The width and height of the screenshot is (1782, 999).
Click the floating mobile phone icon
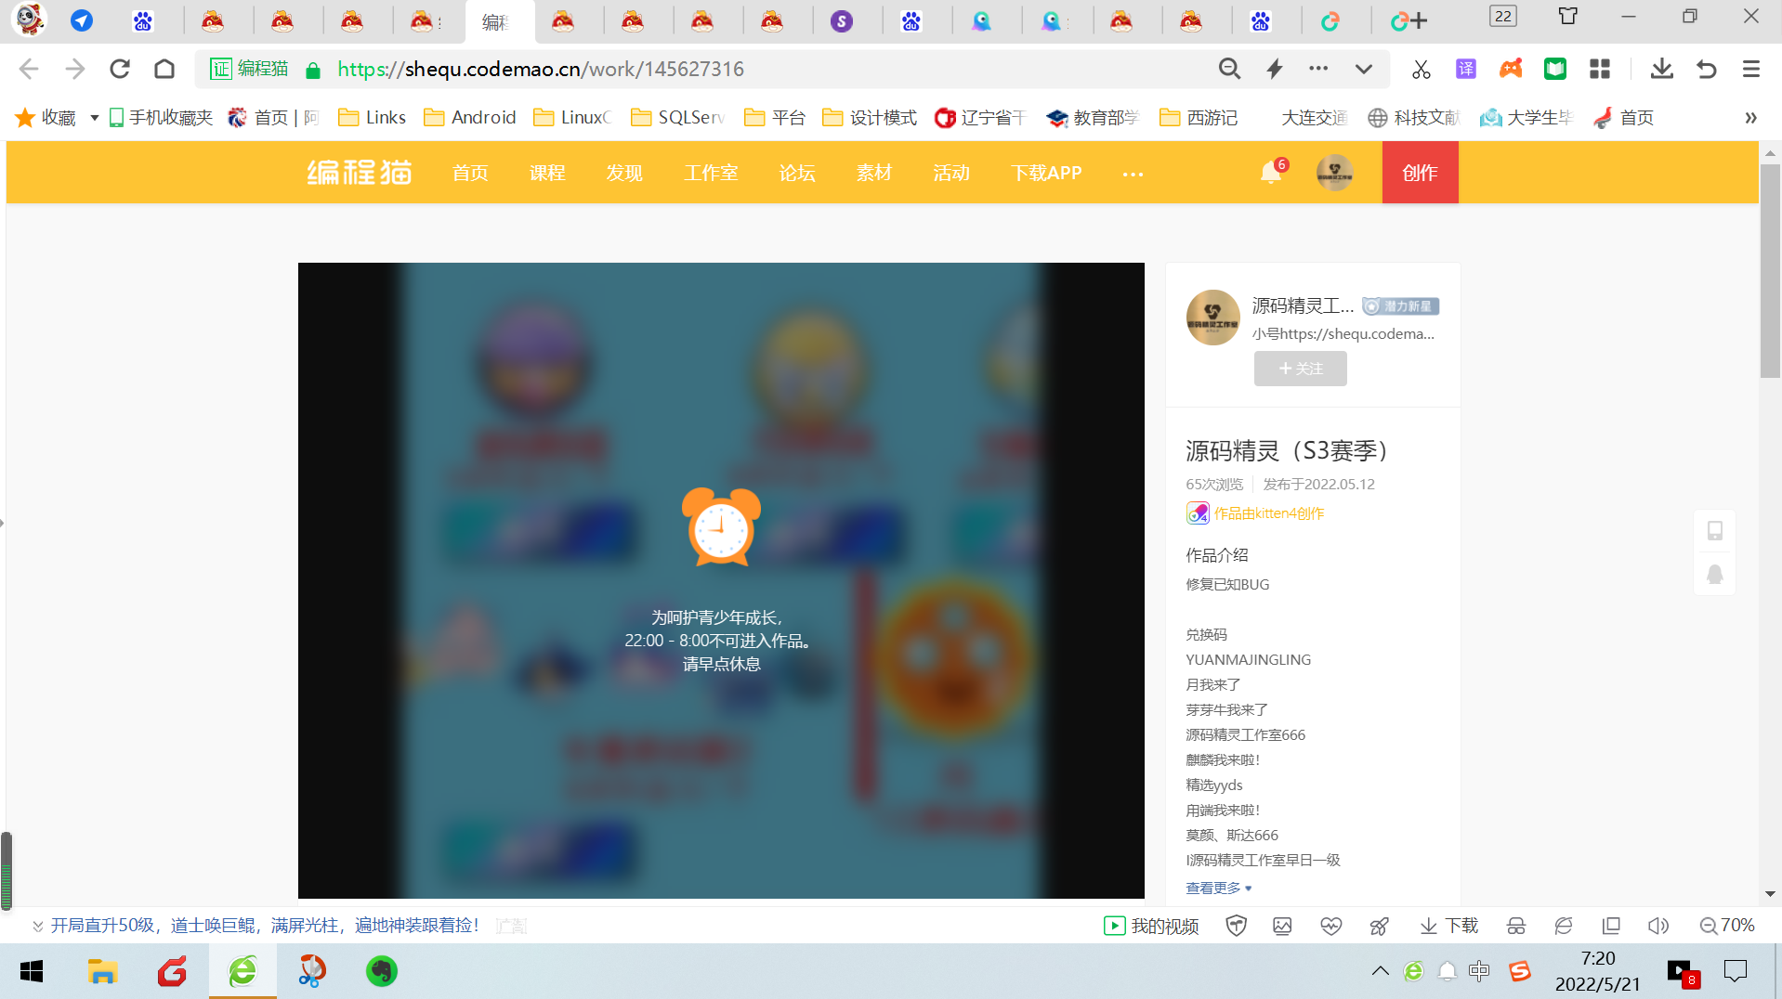(1715, 530)
